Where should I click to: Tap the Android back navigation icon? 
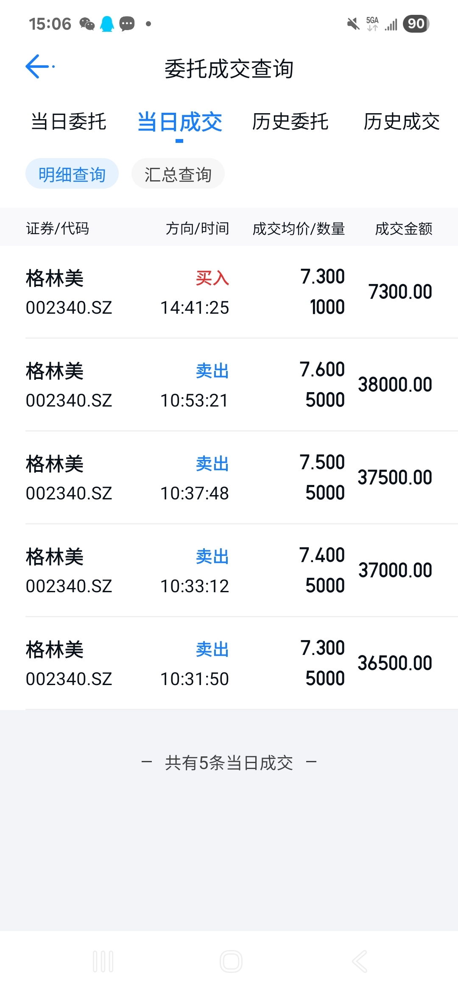pos(359,961)
